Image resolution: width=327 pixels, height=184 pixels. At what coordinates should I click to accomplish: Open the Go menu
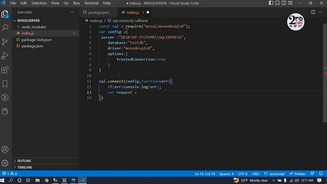(x=66, y=3)
